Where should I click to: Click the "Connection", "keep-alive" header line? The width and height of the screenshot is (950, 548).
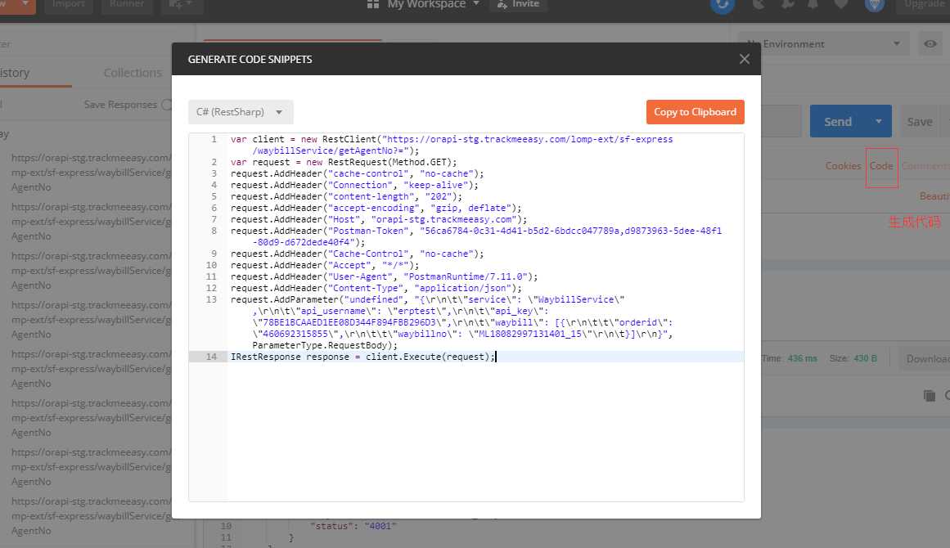click(354, 186)
